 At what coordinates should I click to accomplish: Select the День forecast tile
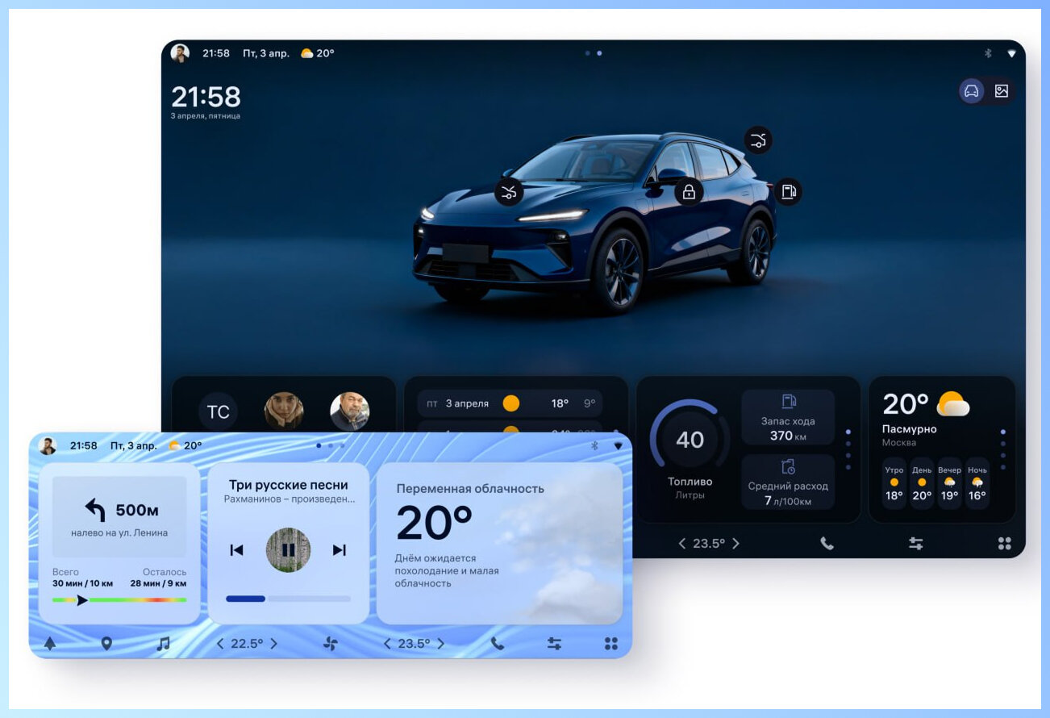coord(922,483)
